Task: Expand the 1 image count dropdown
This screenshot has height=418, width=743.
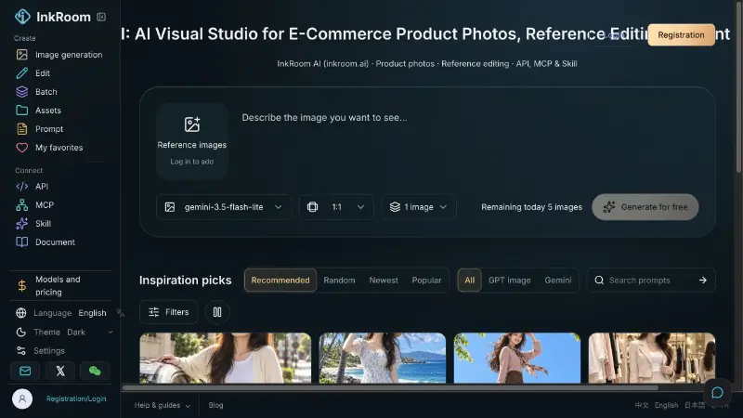Action: pos(419,207)
